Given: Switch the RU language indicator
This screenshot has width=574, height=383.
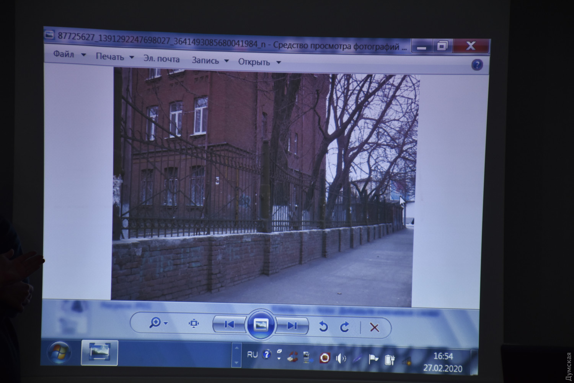Looking at the screenshot, I should point(252,355).
